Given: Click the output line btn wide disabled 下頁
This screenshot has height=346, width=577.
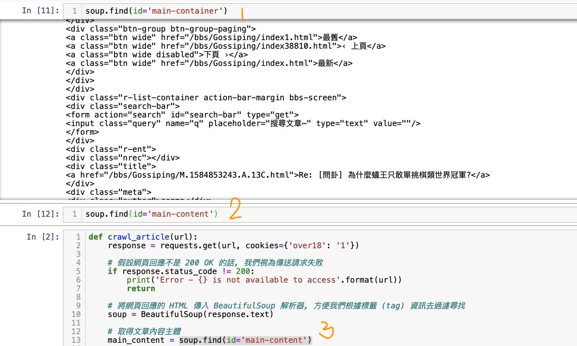Looking at the screenshot, I should tap(157, 54).
